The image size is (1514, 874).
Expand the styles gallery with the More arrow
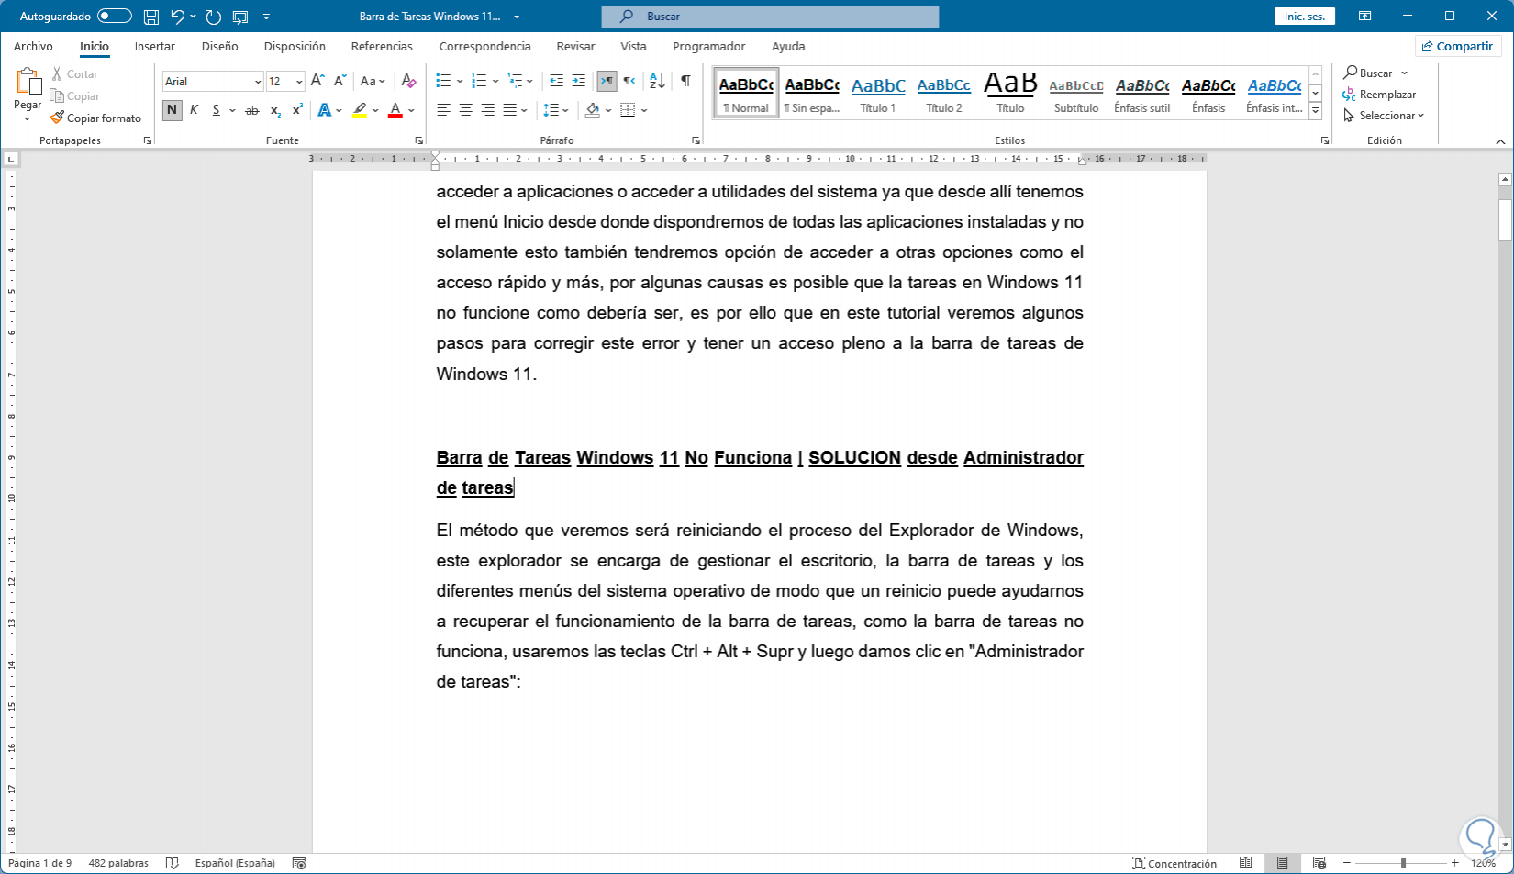tap(1315, 111)
